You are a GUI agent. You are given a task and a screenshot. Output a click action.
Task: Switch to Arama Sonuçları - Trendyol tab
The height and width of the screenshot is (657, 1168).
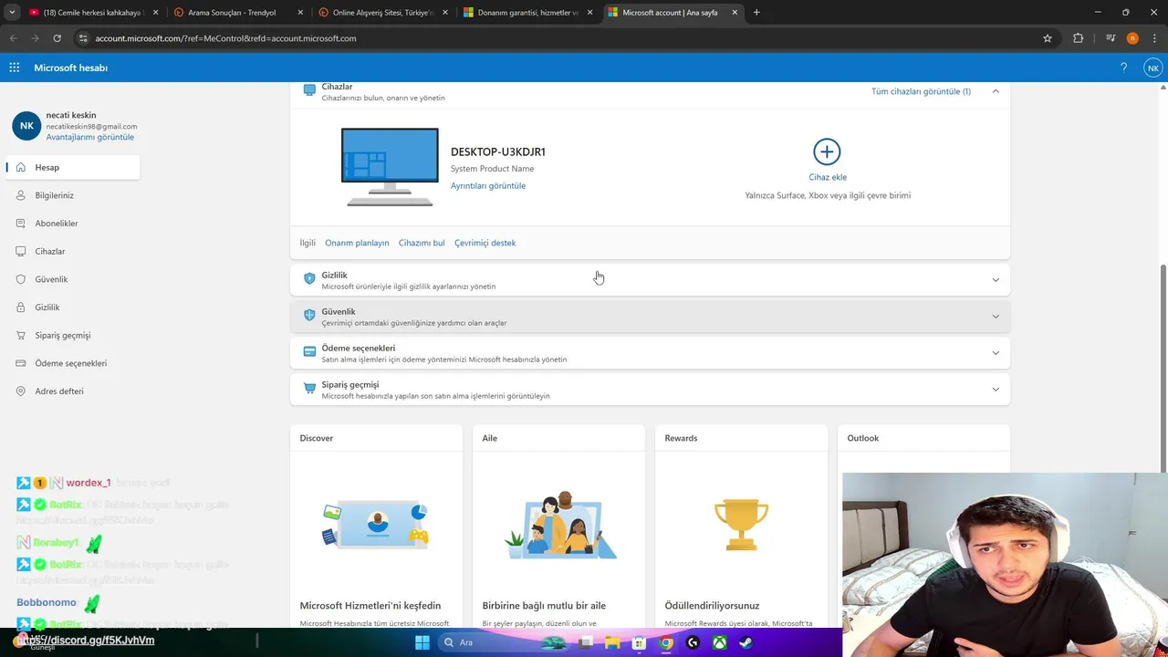point(237,13)
